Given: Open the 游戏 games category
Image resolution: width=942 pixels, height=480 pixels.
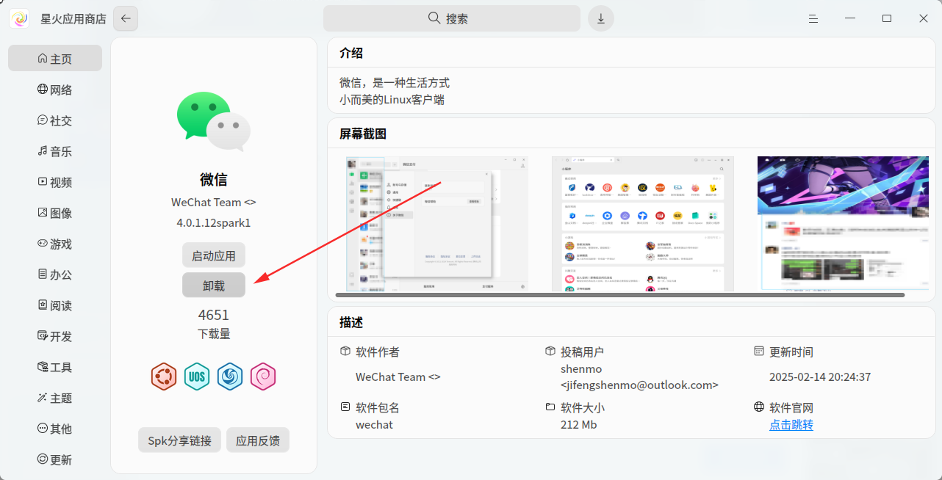Looking at the screenshot, I should (55, 244).
